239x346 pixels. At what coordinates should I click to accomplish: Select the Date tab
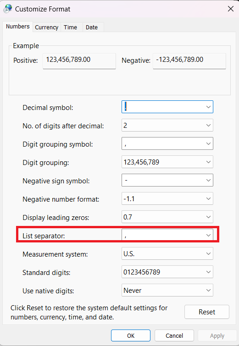click(92, 27)
